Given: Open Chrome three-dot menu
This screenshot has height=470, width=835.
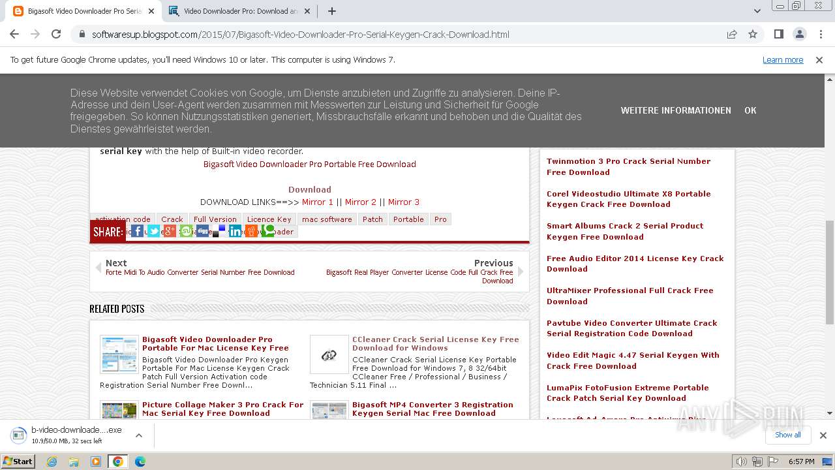Looking at the screenshot, I should [x=821, y=34].
